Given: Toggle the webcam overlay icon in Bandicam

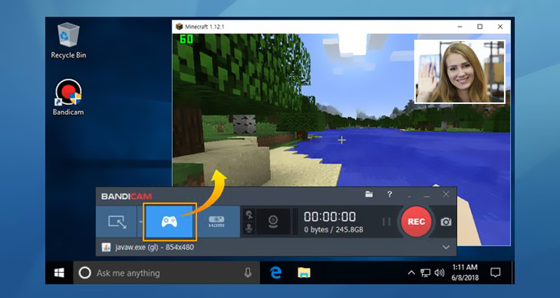Looking at the screenshot, I should click(273, 222).
